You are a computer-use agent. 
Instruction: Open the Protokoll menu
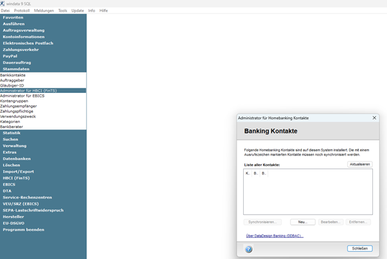(22, 11)
